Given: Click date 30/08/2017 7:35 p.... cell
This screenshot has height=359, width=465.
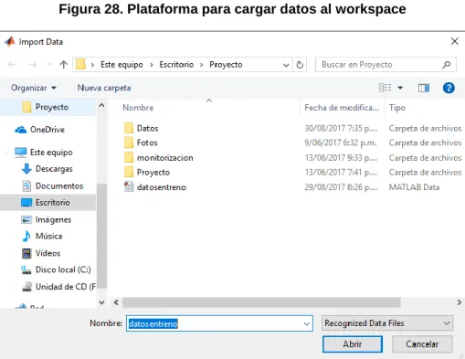Looking at the screenshot, I should coord(341,128).
